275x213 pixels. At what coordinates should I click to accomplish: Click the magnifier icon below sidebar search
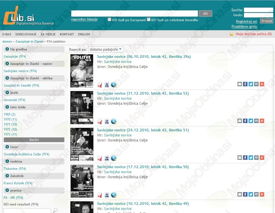[55, 210]
